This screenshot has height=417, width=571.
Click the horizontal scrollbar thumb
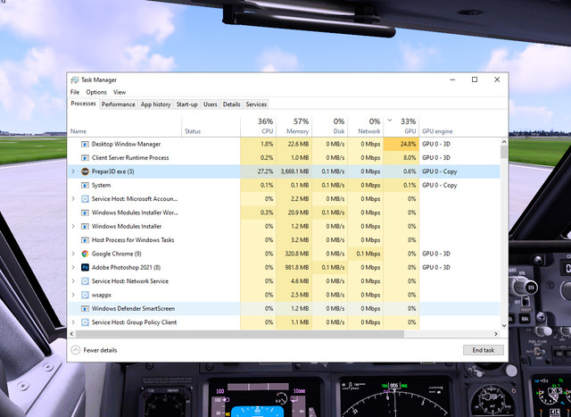point(240,334)
